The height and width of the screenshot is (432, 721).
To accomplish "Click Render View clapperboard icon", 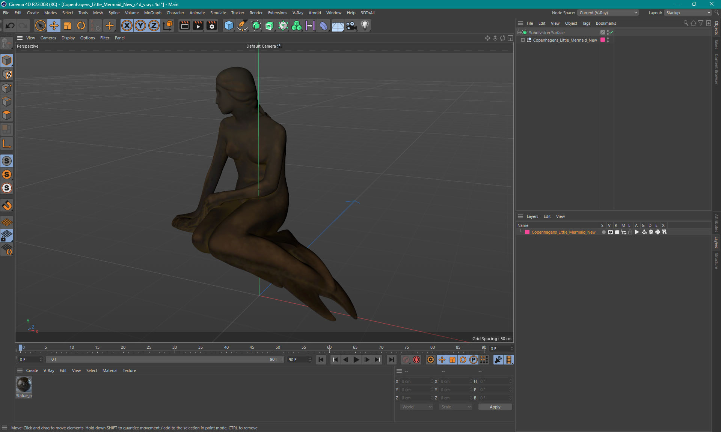I will click(x=184, y=25).
